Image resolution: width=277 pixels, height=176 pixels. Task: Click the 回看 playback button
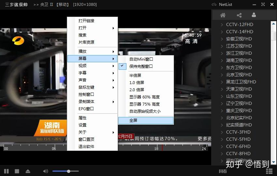(223, 171)
